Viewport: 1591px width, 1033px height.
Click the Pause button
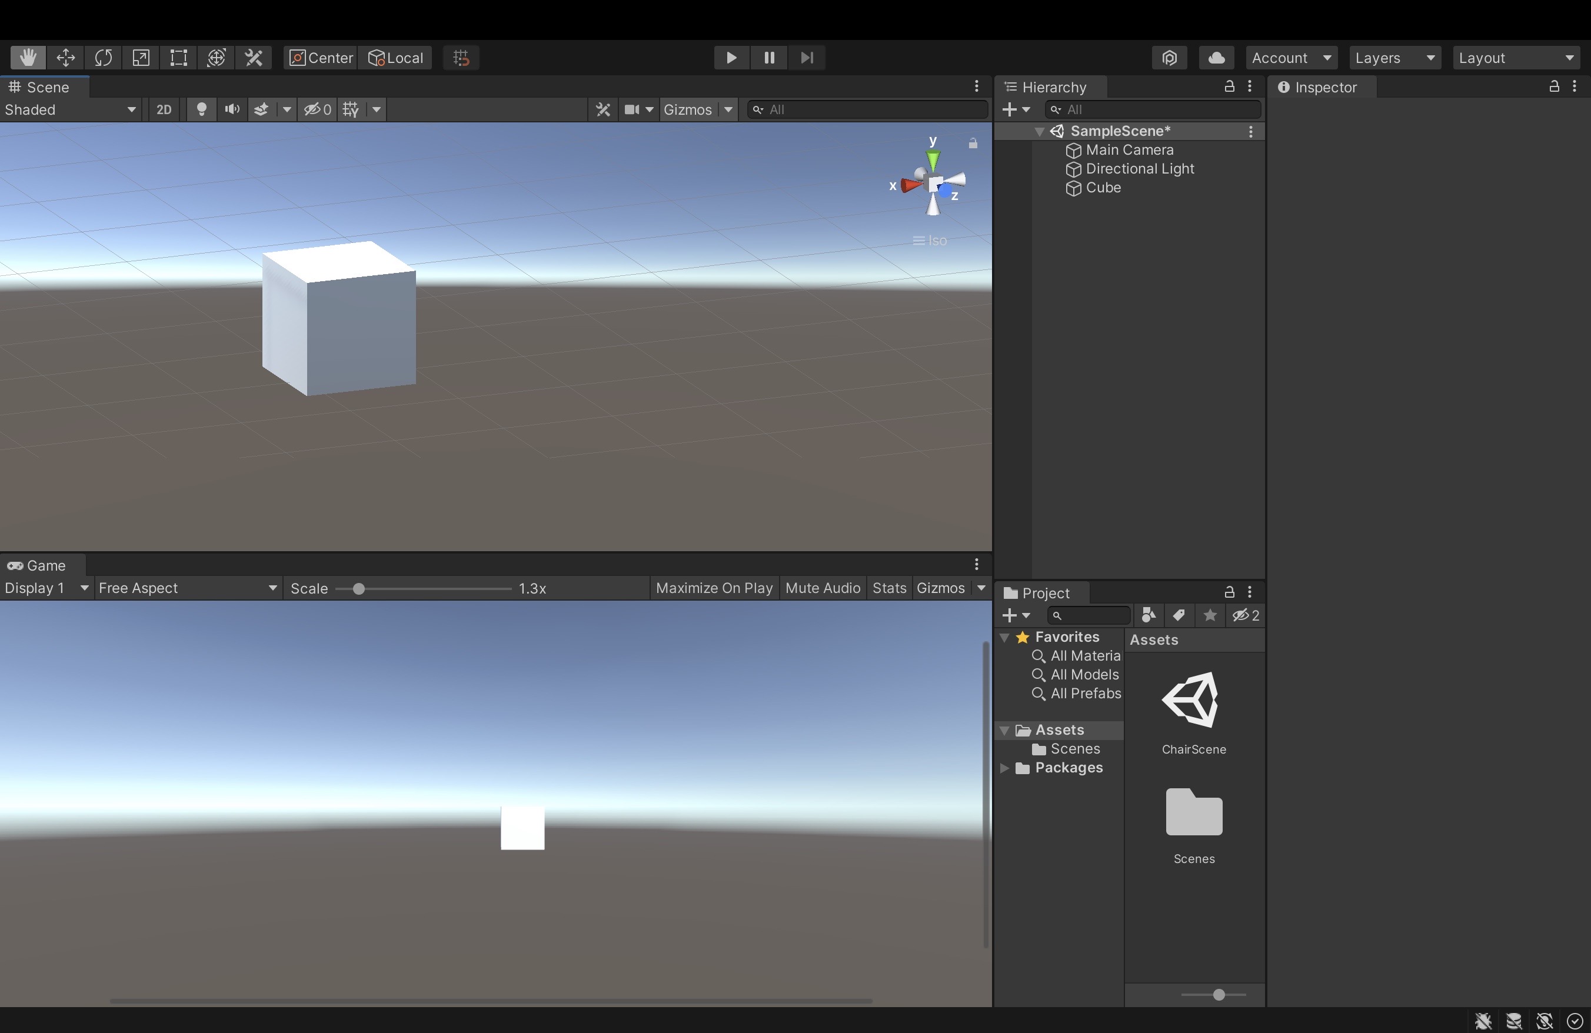point(769,58)
